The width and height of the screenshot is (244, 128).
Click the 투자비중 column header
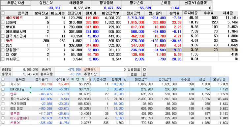point(191,13)
